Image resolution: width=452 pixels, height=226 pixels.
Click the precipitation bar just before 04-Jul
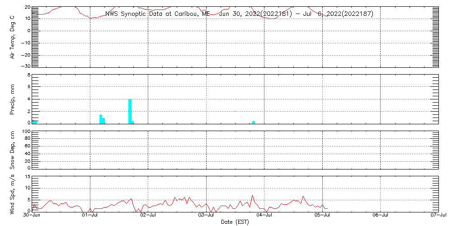pos(254,122)
